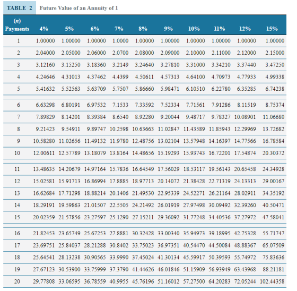This screenshot has width=297, height=291.
Task: Click cell value 5.7507
Action: 120,89
